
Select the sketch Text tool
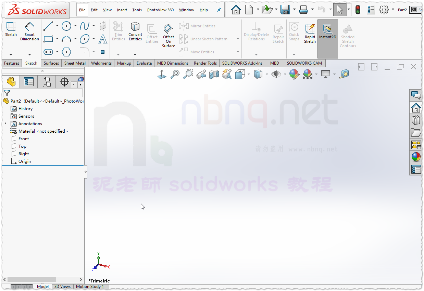(x=103, y=39)
